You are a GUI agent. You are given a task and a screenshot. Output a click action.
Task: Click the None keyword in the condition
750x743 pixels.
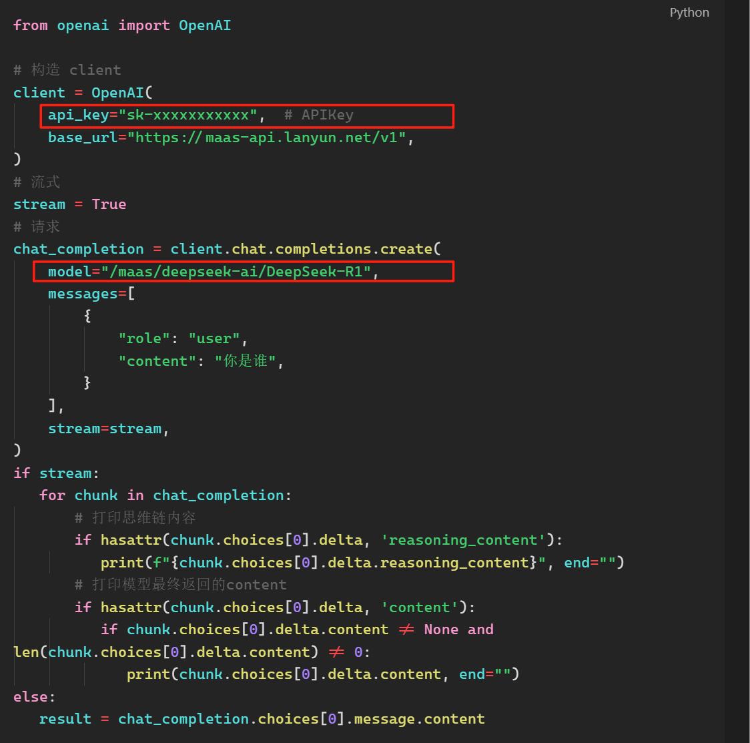(x=441, y=630)
